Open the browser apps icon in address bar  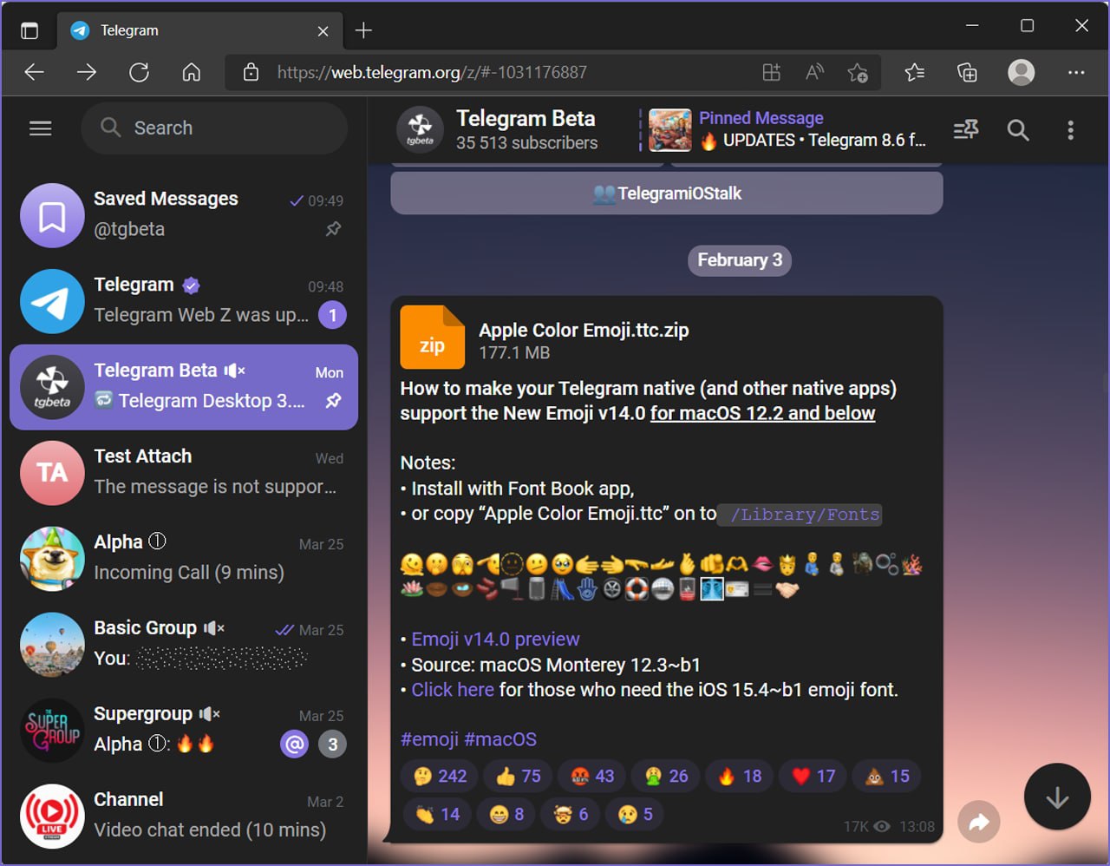771,73
